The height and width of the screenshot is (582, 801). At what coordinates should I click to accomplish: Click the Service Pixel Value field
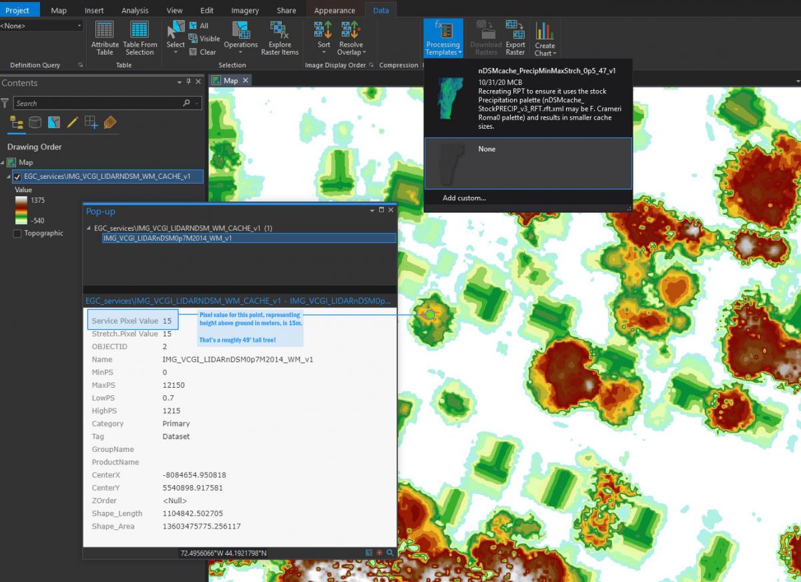(x=133, y=321)
